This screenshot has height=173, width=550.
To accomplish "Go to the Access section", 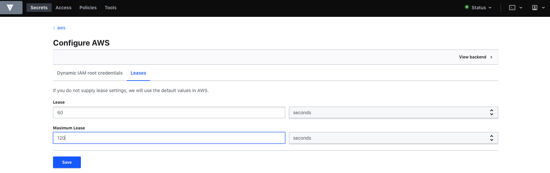I will [x=64, y=8].
